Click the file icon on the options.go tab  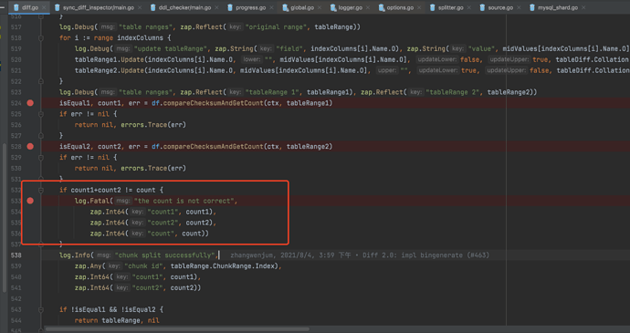point(382,7)
